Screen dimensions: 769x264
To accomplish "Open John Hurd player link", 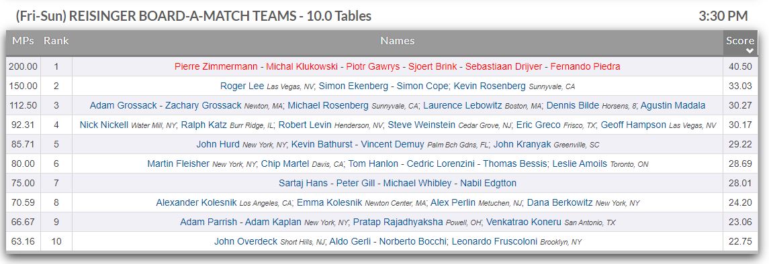I will click(218, 144).
